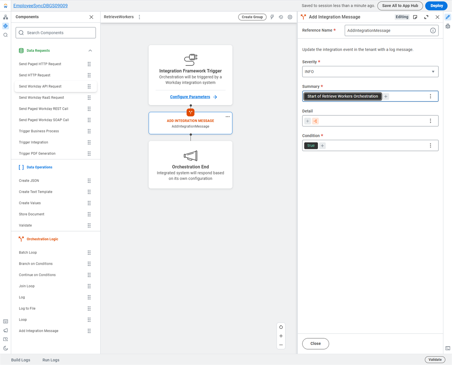Open orchestration settings gear icon
This screenshot has width=452, height=365.
tap(290, 17)
